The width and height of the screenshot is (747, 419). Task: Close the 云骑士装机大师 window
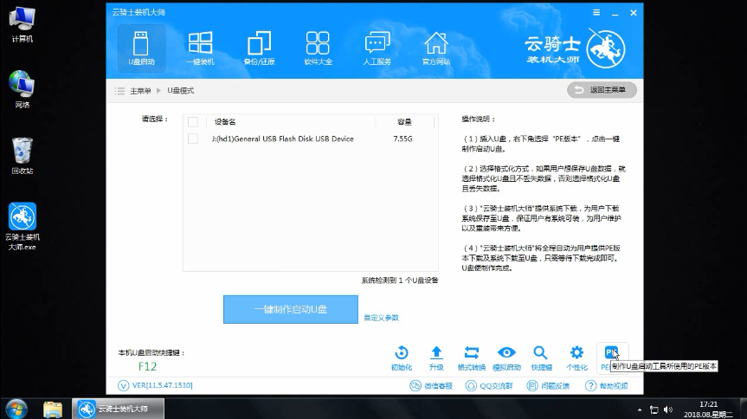point(634,13)
